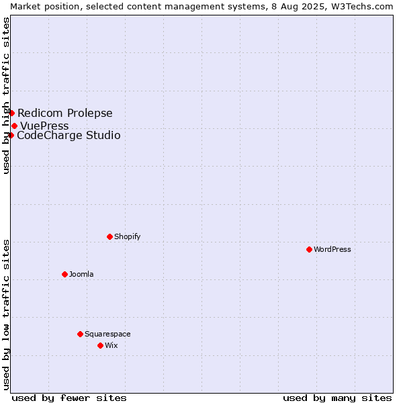Image resolution: width=403 pixels, height=403 pixels.
Task: Click 'used by high traffic sites' axis label
Action: pos(5,95)
